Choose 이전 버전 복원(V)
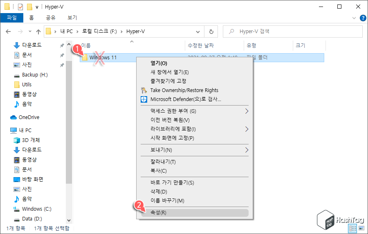This screenshot has width=368, height=234. [170, 120]
